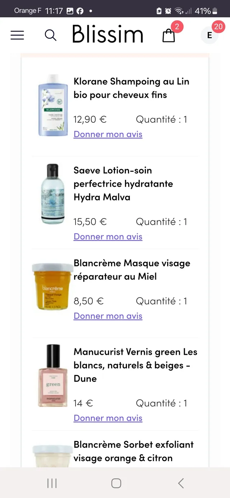Screen dimensions: 230x498
Task: Give a review for Klorane Shampoing
Action: (x=108, y=134)
